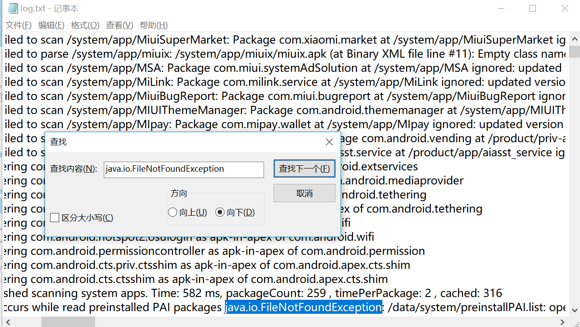Screen dimensions: 580x327
Task: Open the 帮助(H) menu
Action: [153, 25]
